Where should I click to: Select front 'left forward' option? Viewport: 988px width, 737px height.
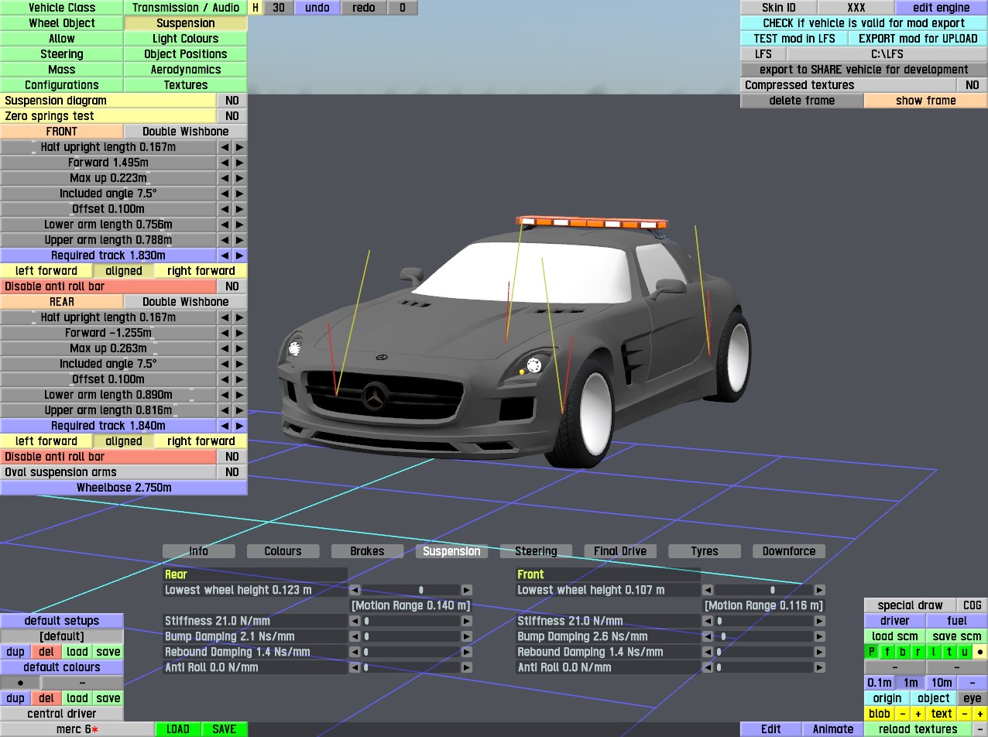(46, 271)
